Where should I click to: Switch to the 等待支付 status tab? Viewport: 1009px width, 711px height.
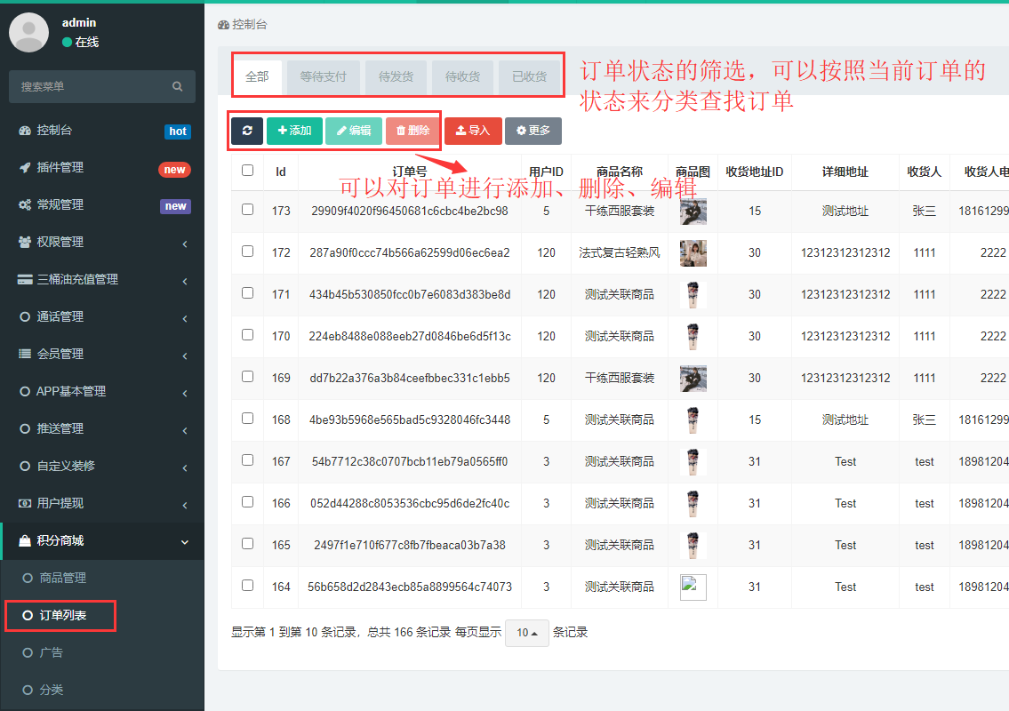coord(323,77)
